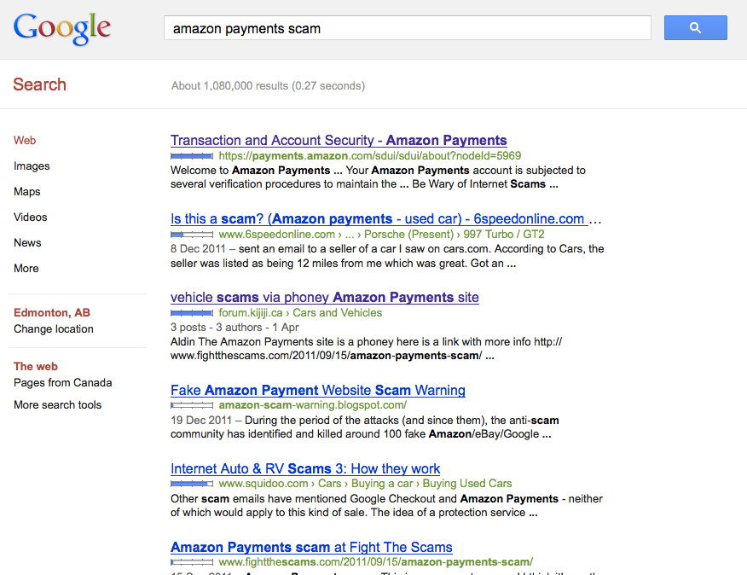Switch to News results
The height and width of the screenshot is (575, 747).
click(x=27, y=242)
